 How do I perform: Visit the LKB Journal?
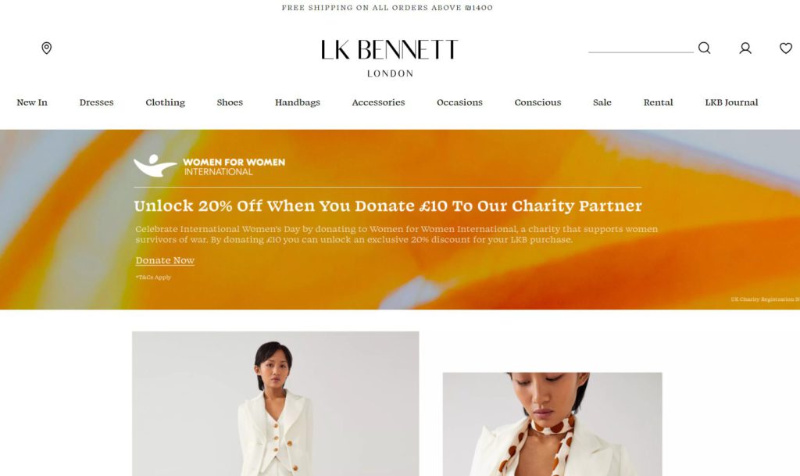coord(731,102)
